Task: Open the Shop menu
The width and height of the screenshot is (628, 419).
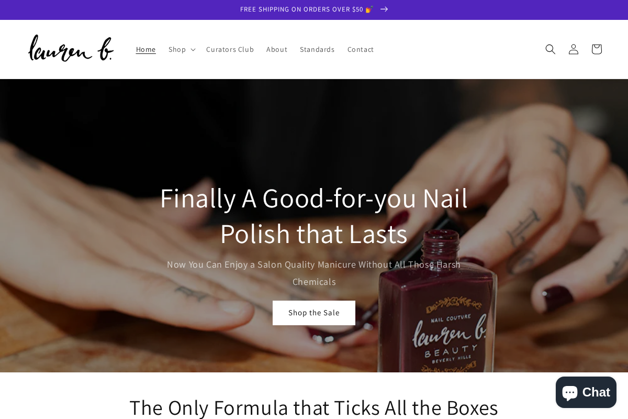Action: [182, 49]
